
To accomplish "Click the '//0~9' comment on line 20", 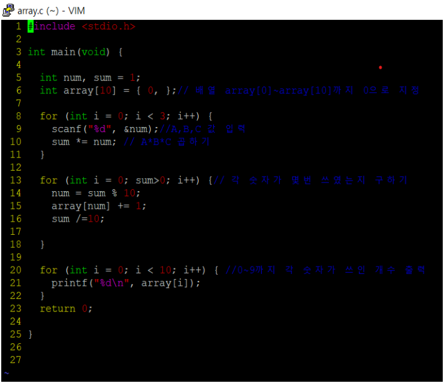I will point(325,270).
